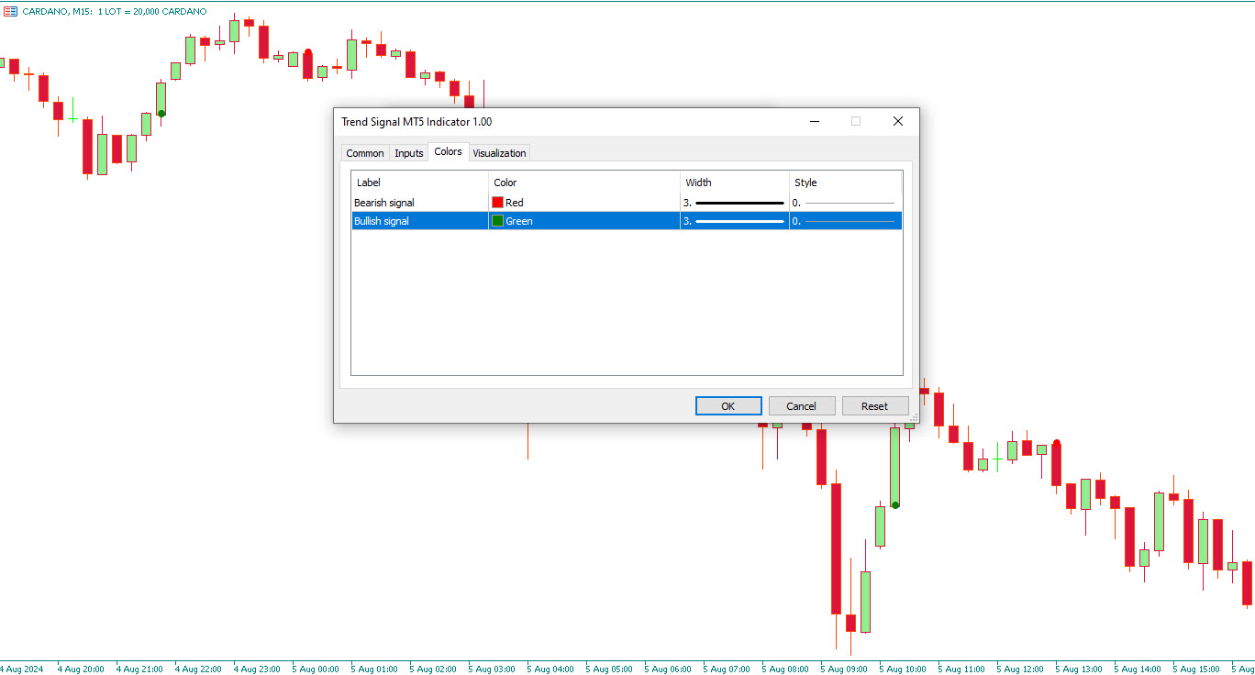Click the red bearish signal dot near 5 Aug 00:00
The height and width of the screenshot is (675, 1255).
click(x=308, y=52)
